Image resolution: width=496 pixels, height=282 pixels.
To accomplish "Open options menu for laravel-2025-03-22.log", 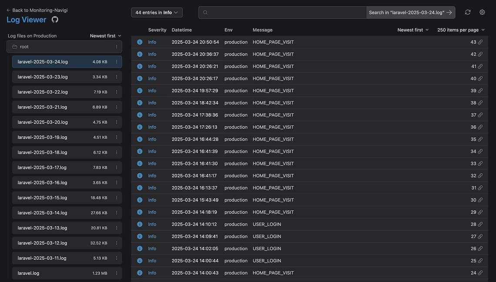I will tap(117, 92).
